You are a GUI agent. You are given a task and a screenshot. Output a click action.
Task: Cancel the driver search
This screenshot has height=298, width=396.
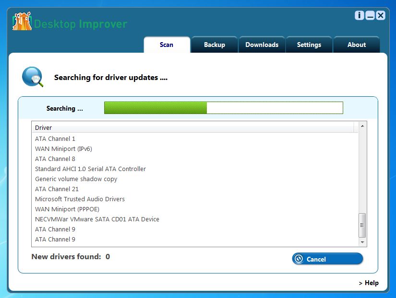tap(327, 259)
